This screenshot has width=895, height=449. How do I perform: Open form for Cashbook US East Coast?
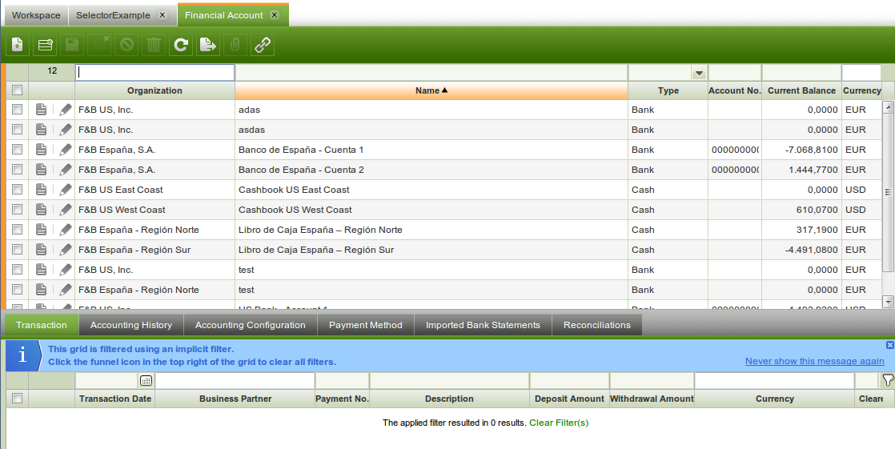click(41, 190)
